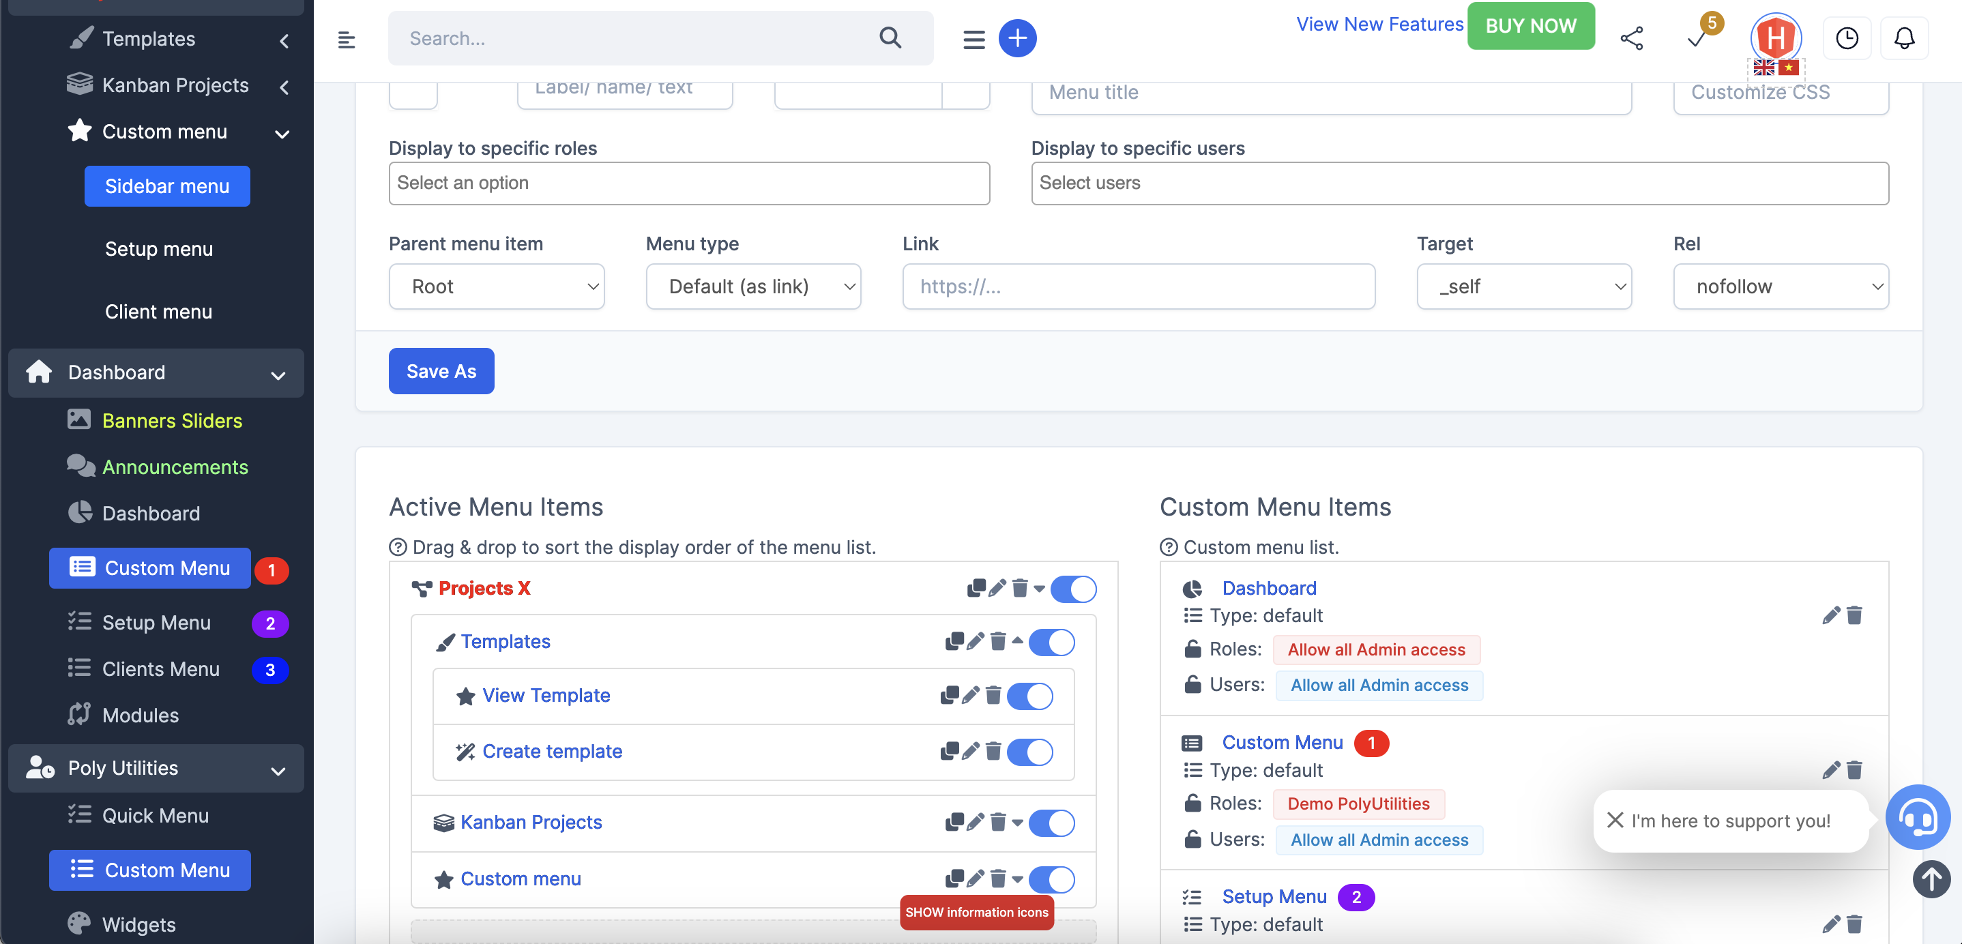
Task: Open the Target dropdown showing _self
Action: (x=1524, y=286)
